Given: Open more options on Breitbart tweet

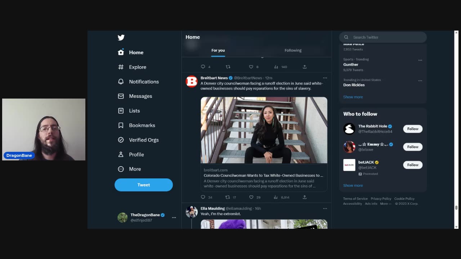Looking at the screenshot, I should pyautogui.click(x=325, y=78).
